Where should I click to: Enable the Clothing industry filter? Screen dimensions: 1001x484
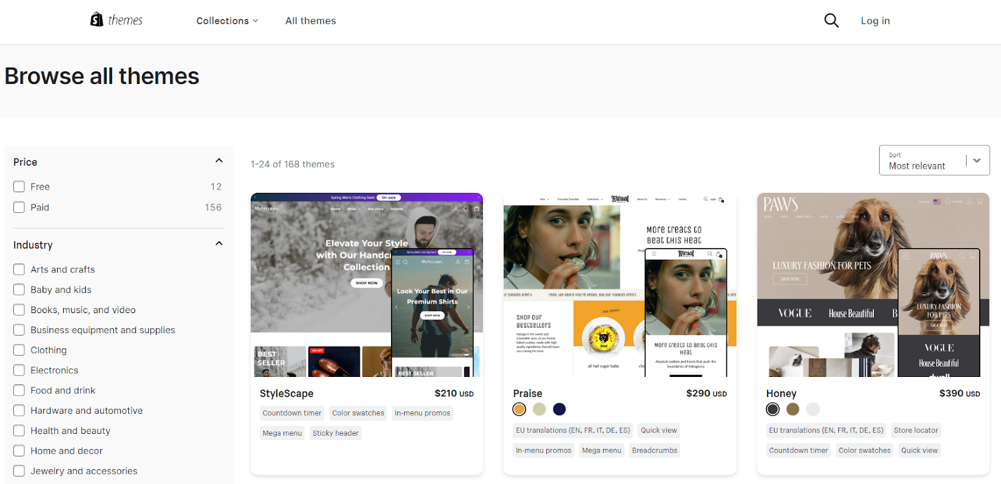19,350
